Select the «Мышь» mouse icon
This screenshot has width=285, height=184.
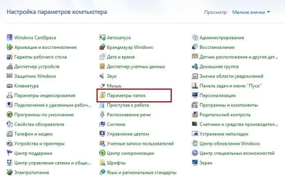102,85
